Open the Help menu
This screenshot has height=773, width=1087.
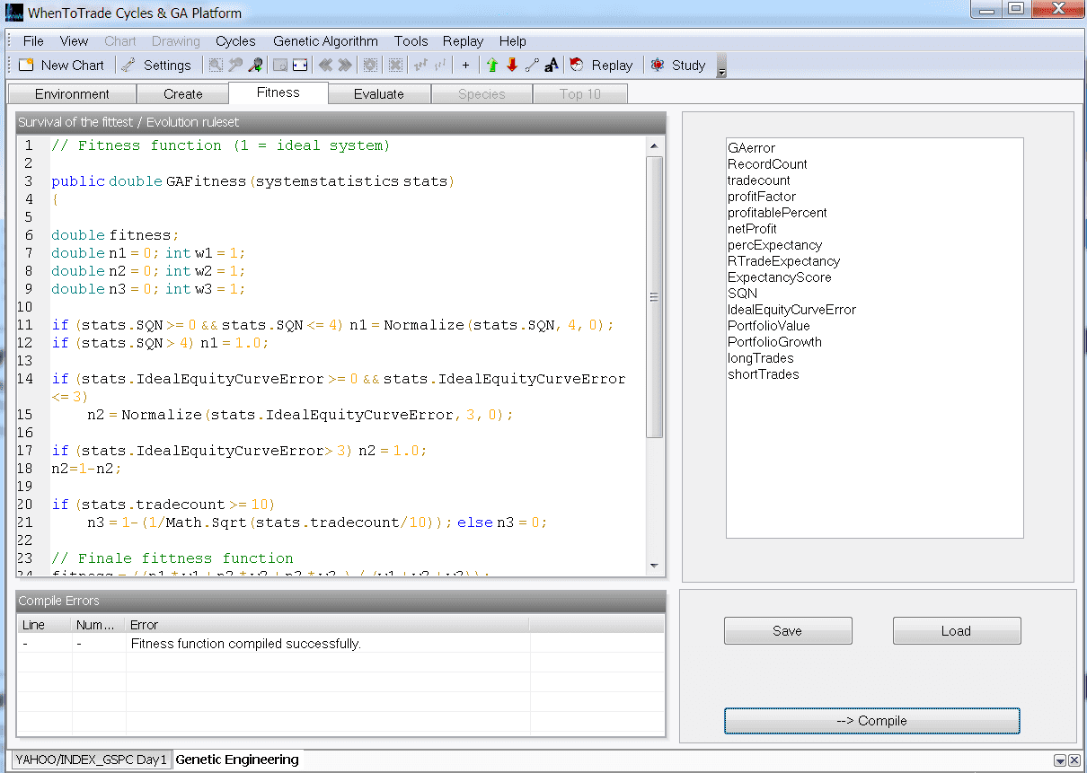pyautogui.click(x=513, y=41)
